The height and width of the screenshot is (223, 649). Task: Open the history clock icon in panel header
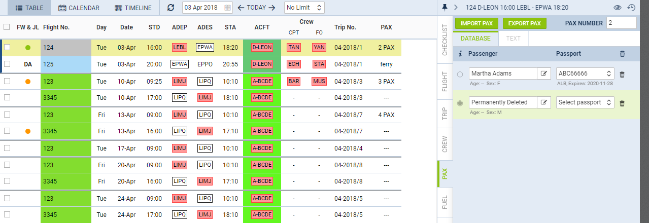[x=631, y=8]
